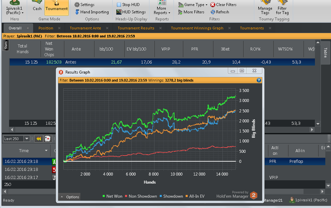Click the playing cards replayer icon
The height and width of the screenshot is (208, 331).
[47, 139]
